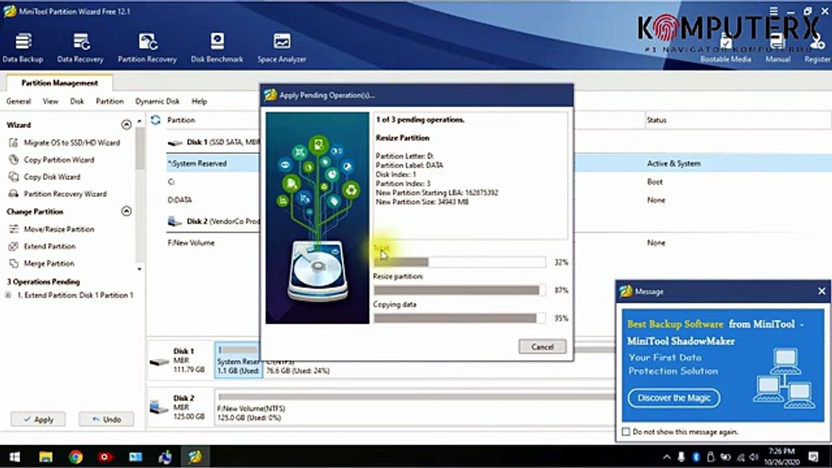
Task: Collapse the Change Partition section
Action: (x=126, y=211)
